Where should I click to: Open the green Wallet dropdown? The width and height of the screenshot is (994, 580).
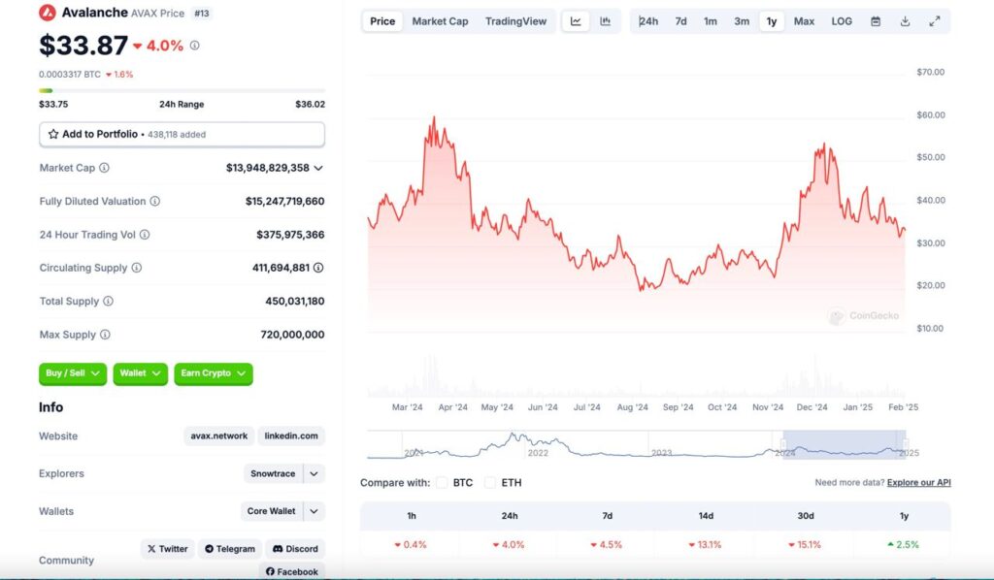pyautogui.click(x=140, y=373)
